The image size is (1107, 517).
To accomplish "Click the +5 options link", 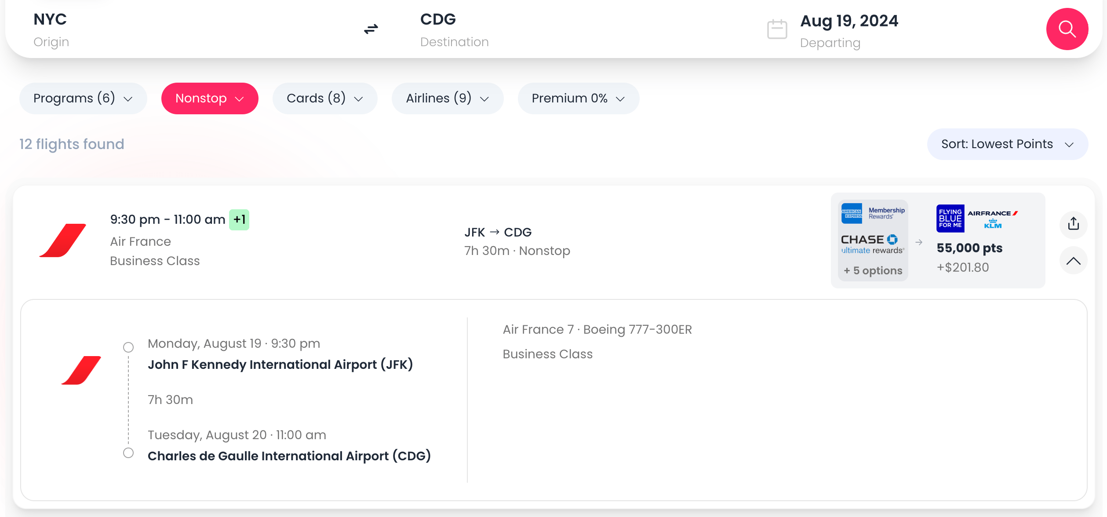I will (872, 270).
